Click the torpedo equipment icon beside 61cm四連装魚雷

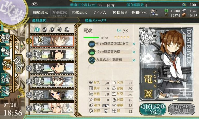point(92,44)
